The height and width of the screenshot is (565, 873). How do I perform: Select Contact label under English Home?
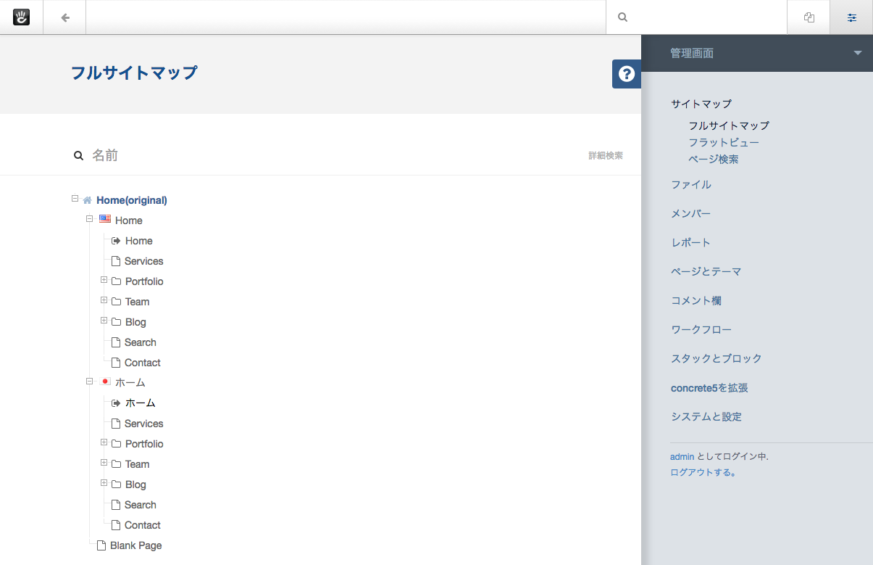tap(143, 363)
